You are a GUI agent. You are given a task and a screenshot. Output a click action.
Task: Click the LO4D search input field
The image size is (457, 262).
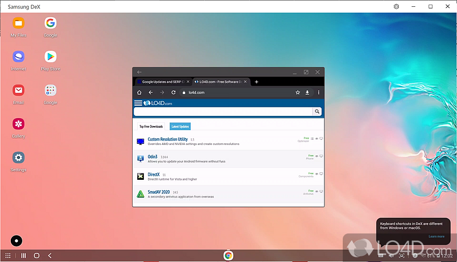tap(223, 111)
